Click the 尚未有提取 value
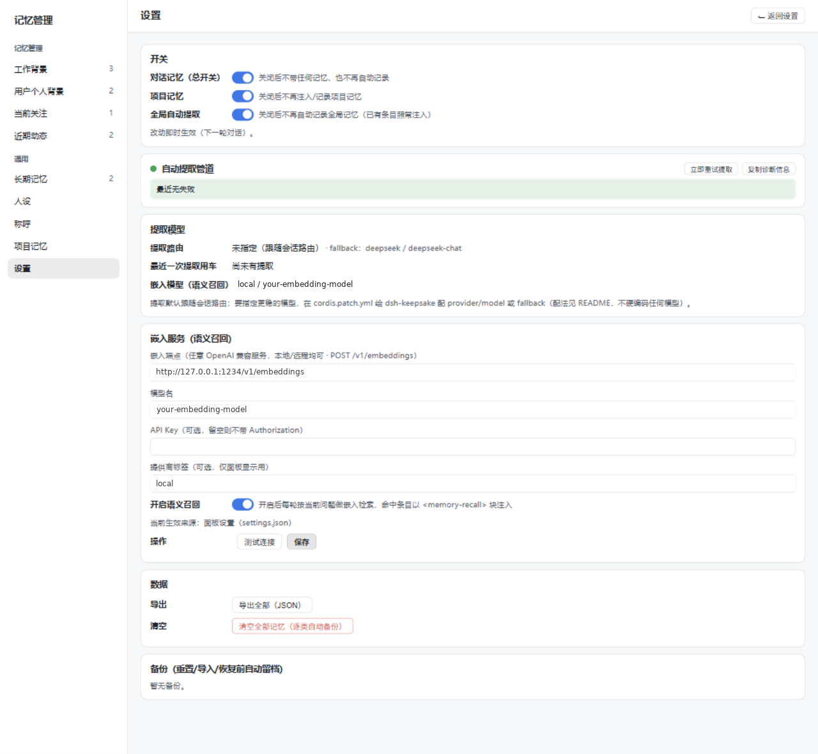 click(x=252, y=266)
